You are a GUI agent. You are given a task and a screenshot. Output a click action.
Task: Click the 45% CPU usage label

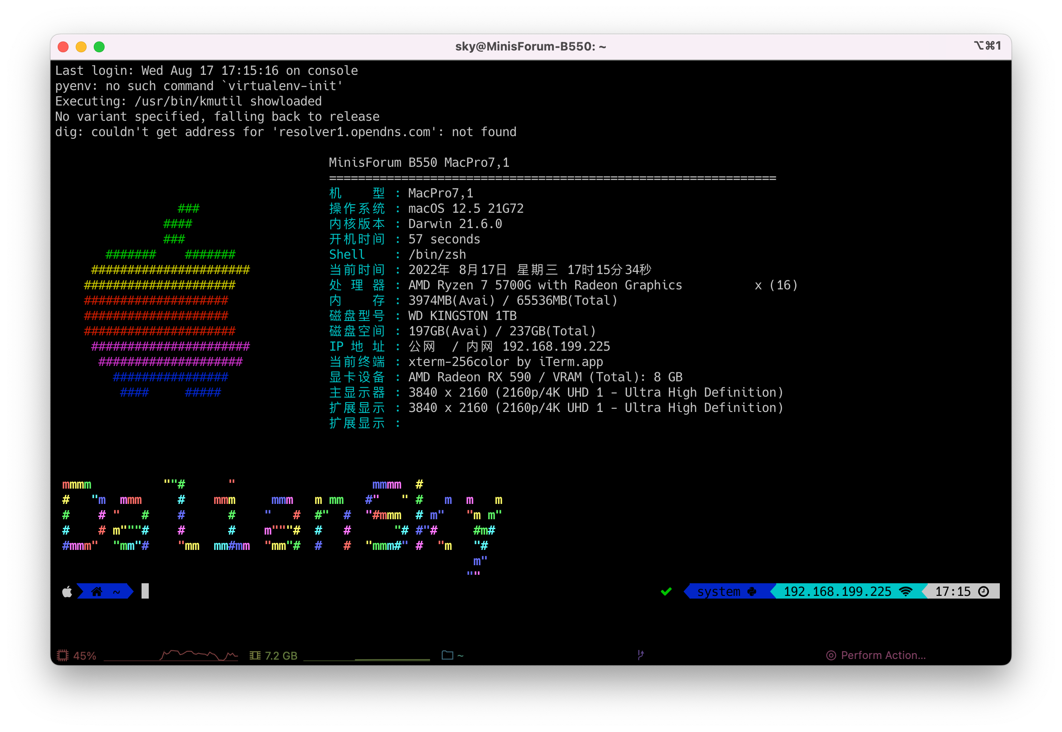click(x=85, y=656)
